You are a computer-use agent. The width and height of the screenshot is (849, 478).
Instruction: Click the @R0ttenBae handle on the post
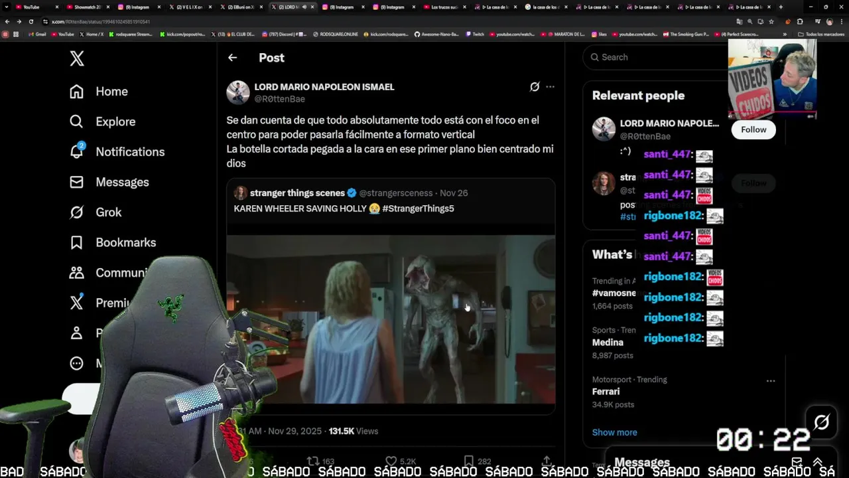pyautogui.click(x=279, y=99)
